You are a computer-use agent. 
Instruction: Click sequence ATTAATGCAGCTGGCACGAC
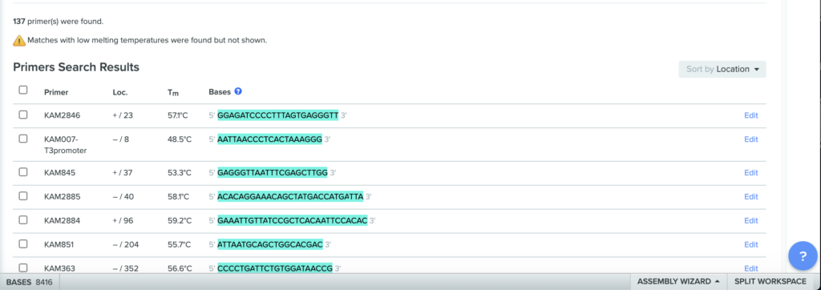[270, 244]
